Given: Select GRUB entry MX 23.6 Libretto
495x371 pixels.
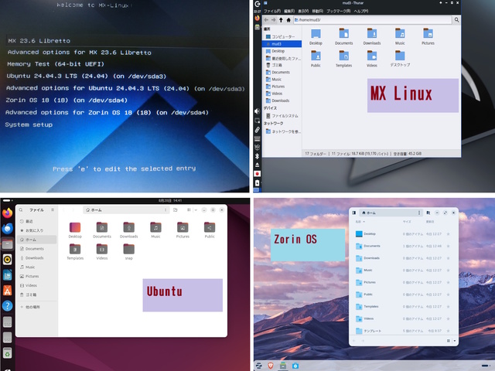Looking at the screenshot, I should (39, 41).
